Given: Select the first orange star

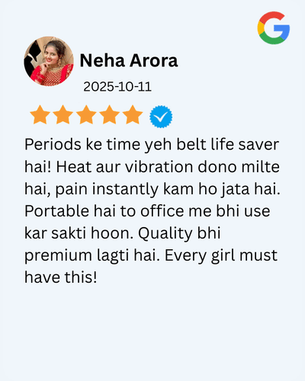Looking at the screenshot, I should (40, 114).
